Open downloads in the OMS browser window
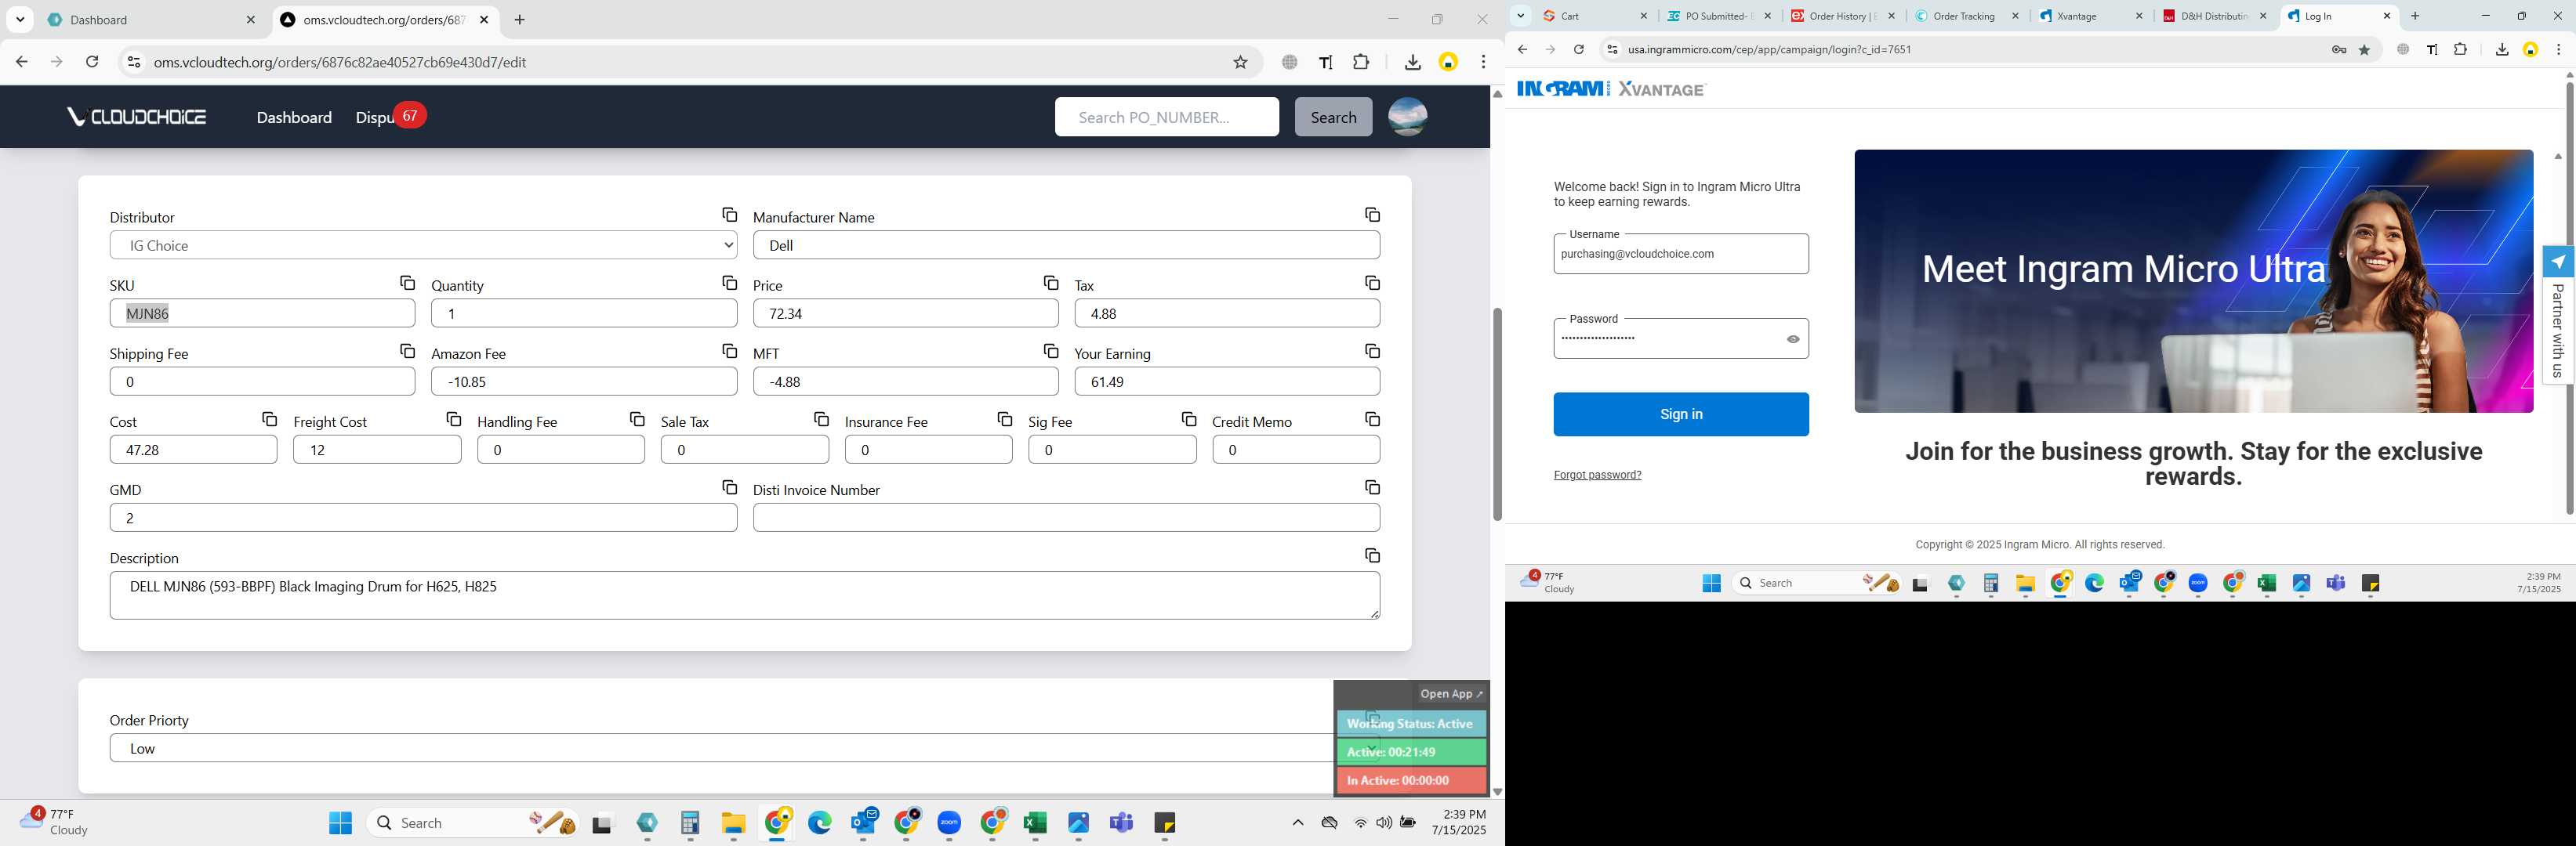Viewport: 2576px width, 846px height. (x=1412, y=62)
